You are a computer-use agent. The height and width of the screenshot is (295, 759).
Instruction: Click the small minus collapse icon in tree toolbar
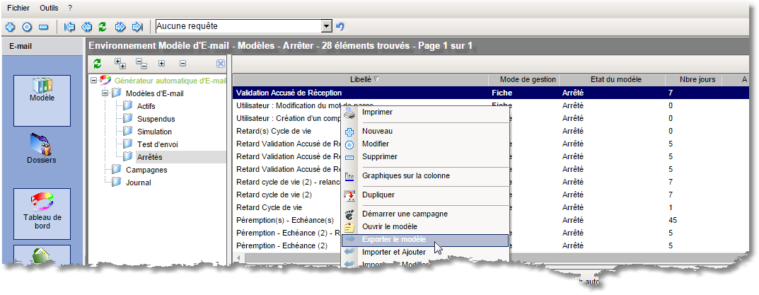[182, 63]
